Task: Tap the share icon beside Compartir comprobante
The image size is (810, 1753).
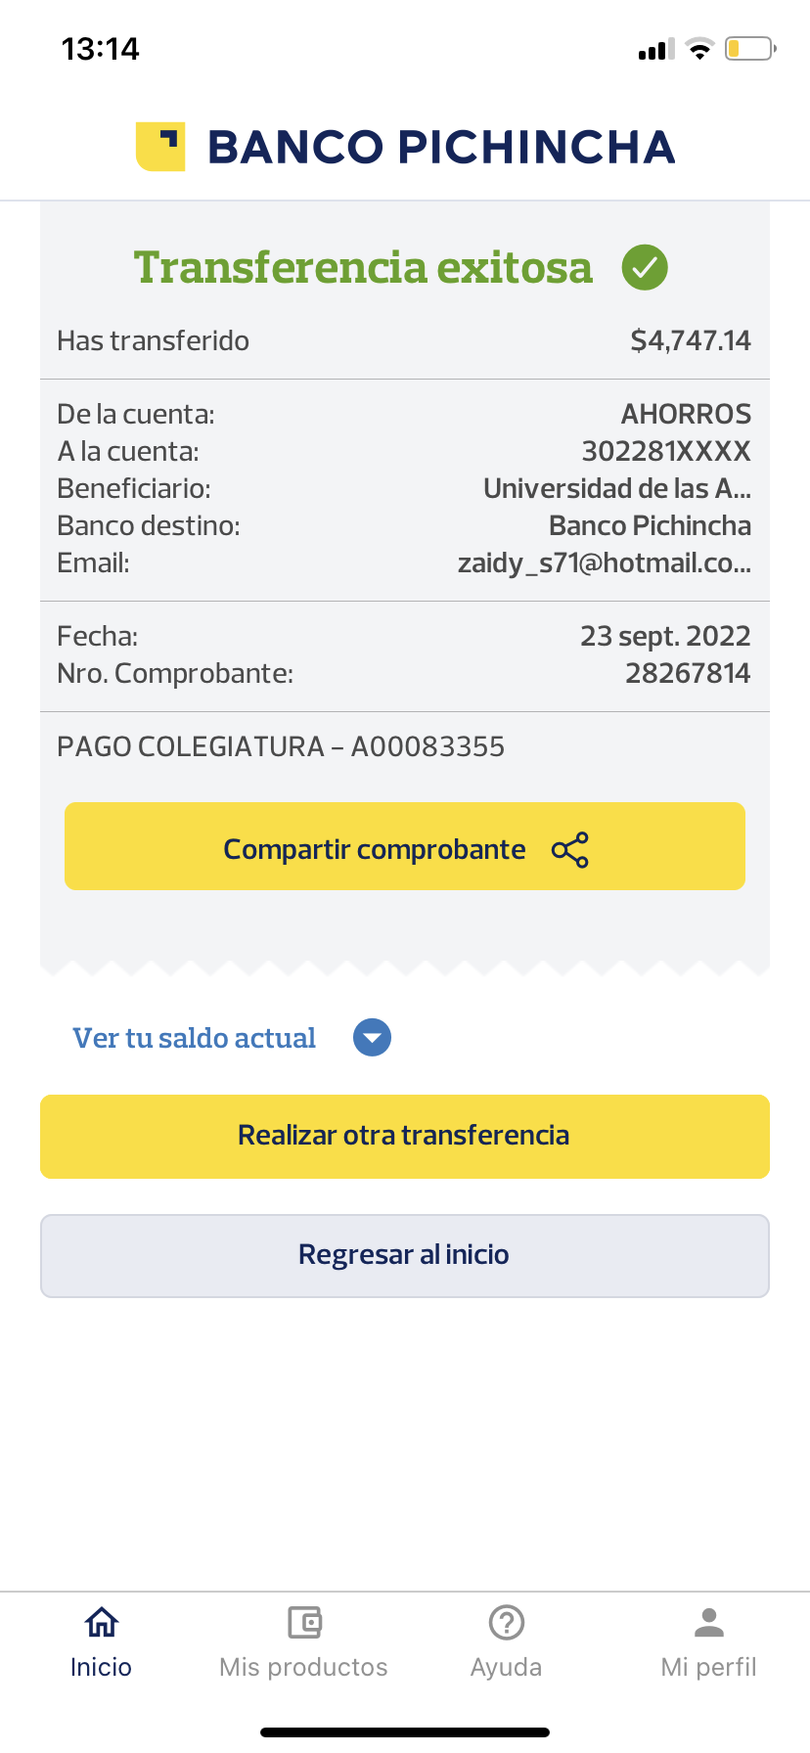Action: [x=570, y=850]
